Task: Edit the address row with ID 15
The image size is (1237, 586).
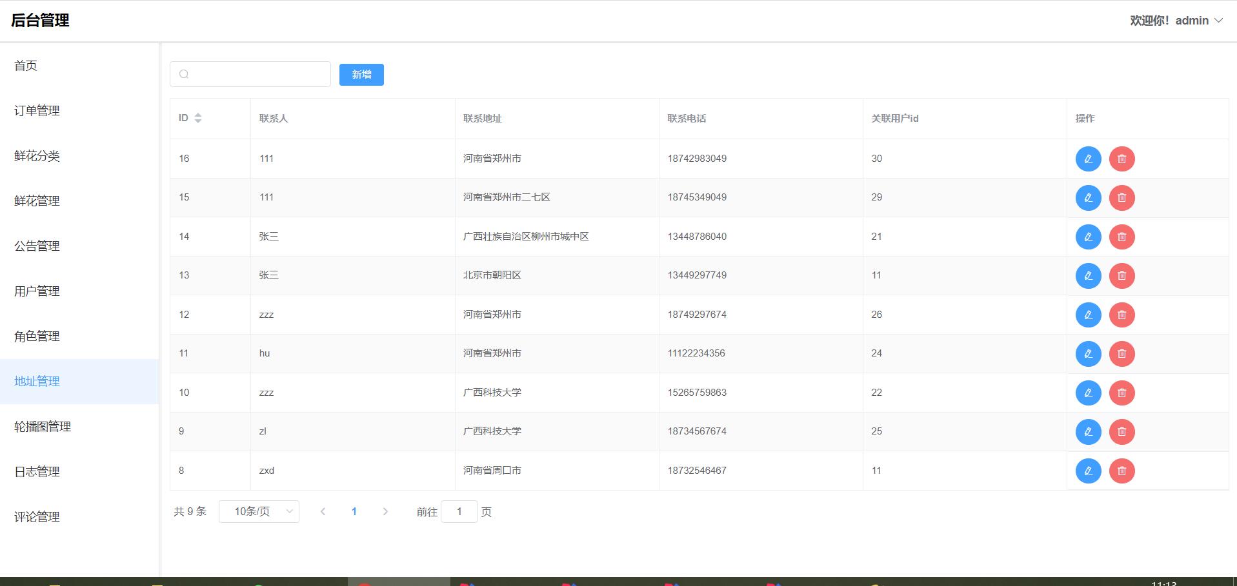Action: 1088,197
